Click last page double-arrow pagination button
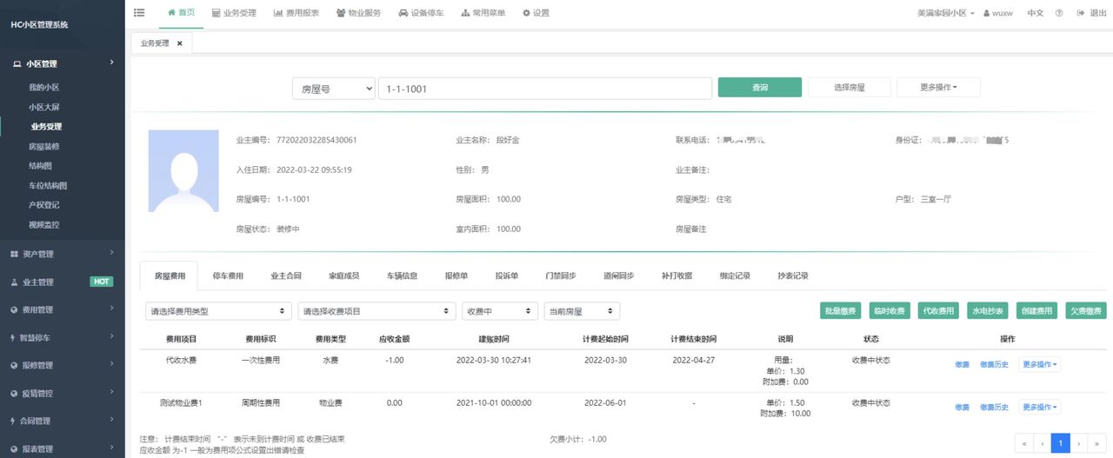1113x458 pixels. tap(1097, 443)
